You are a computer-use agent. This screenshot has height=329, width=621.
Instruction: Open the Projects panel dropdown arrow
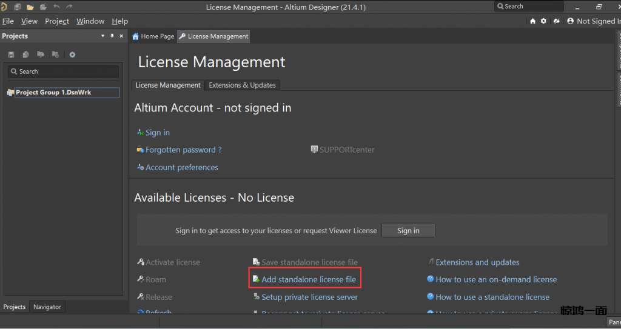pyautogui.click(x=102, y=36)
